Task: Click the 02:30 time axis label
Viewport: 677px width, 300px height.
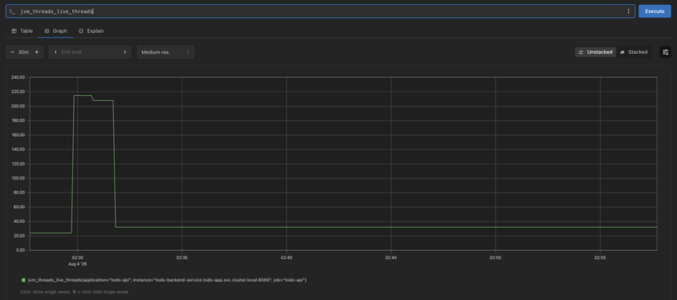Action: [x=78, y=257]
